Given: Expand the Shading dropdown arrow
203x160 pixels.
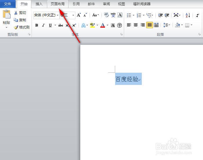Looking at the screenshot, I should (182, 25).
